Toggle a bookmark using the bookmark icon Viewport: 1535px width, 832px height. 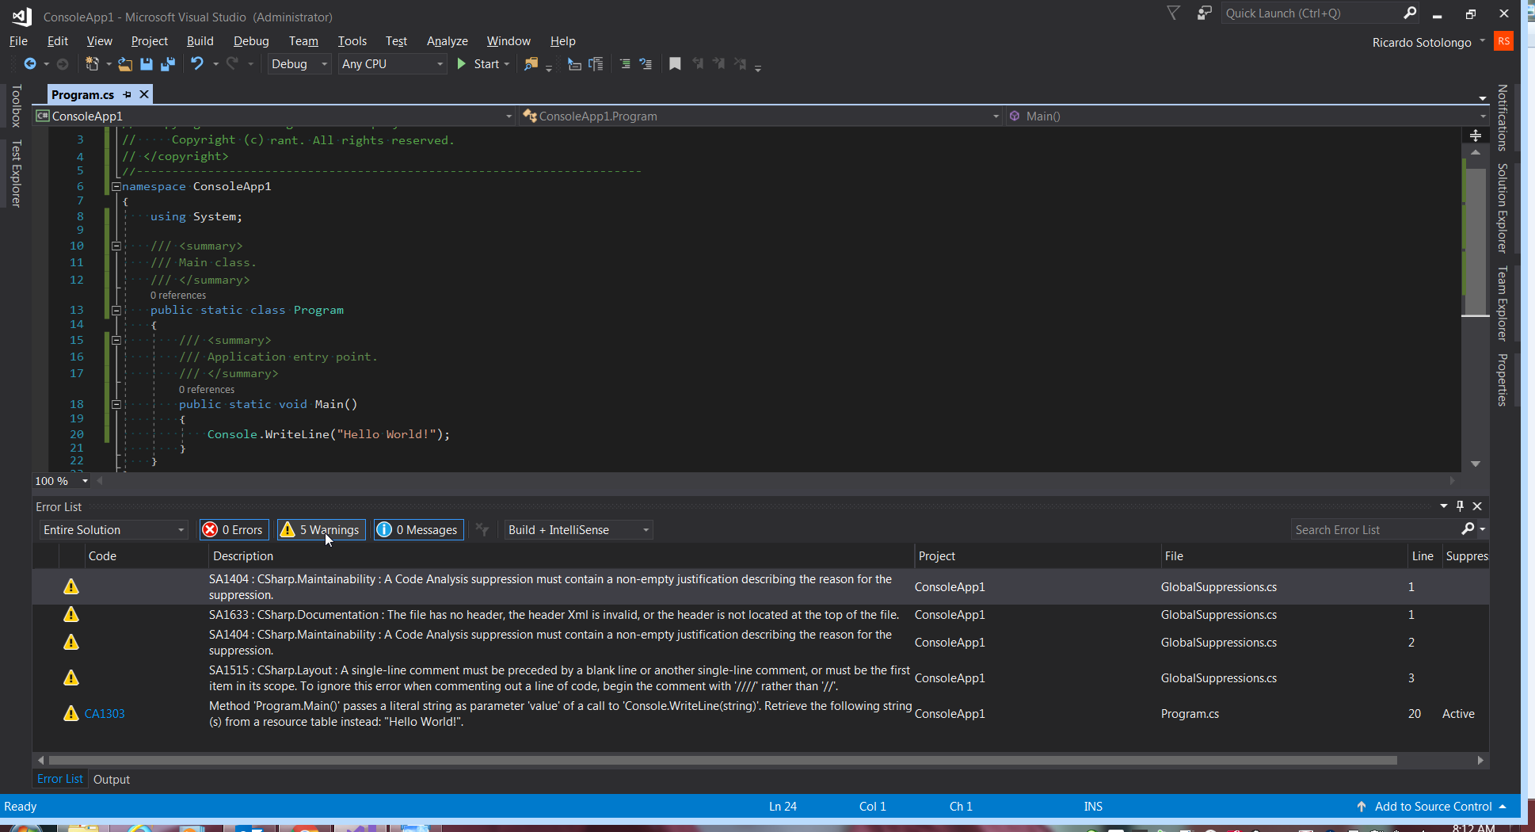675,64
